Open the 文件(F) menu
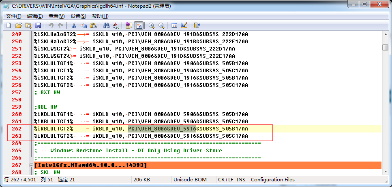Image resolution: width=392 pixels, height=187 pixels. coord(14,16)
